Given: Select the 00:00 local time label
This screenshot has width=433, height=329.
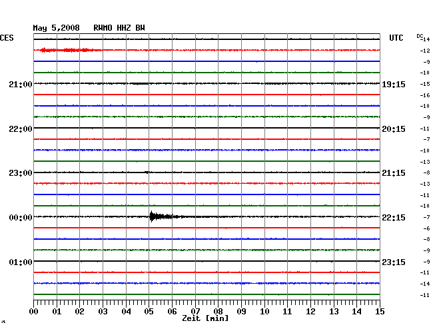Looking at the screenshot, I should [21, 218].
